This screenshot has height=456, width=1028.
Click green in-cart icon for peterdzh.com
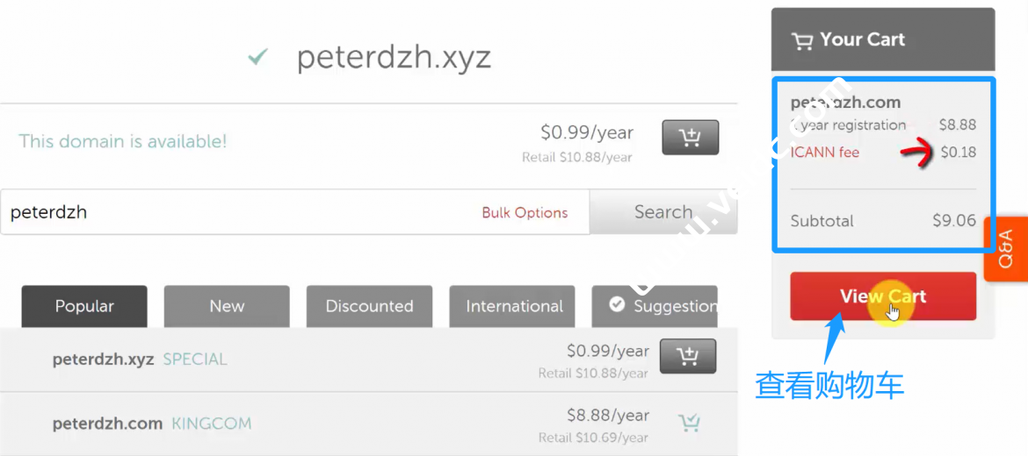pos(690,424)
